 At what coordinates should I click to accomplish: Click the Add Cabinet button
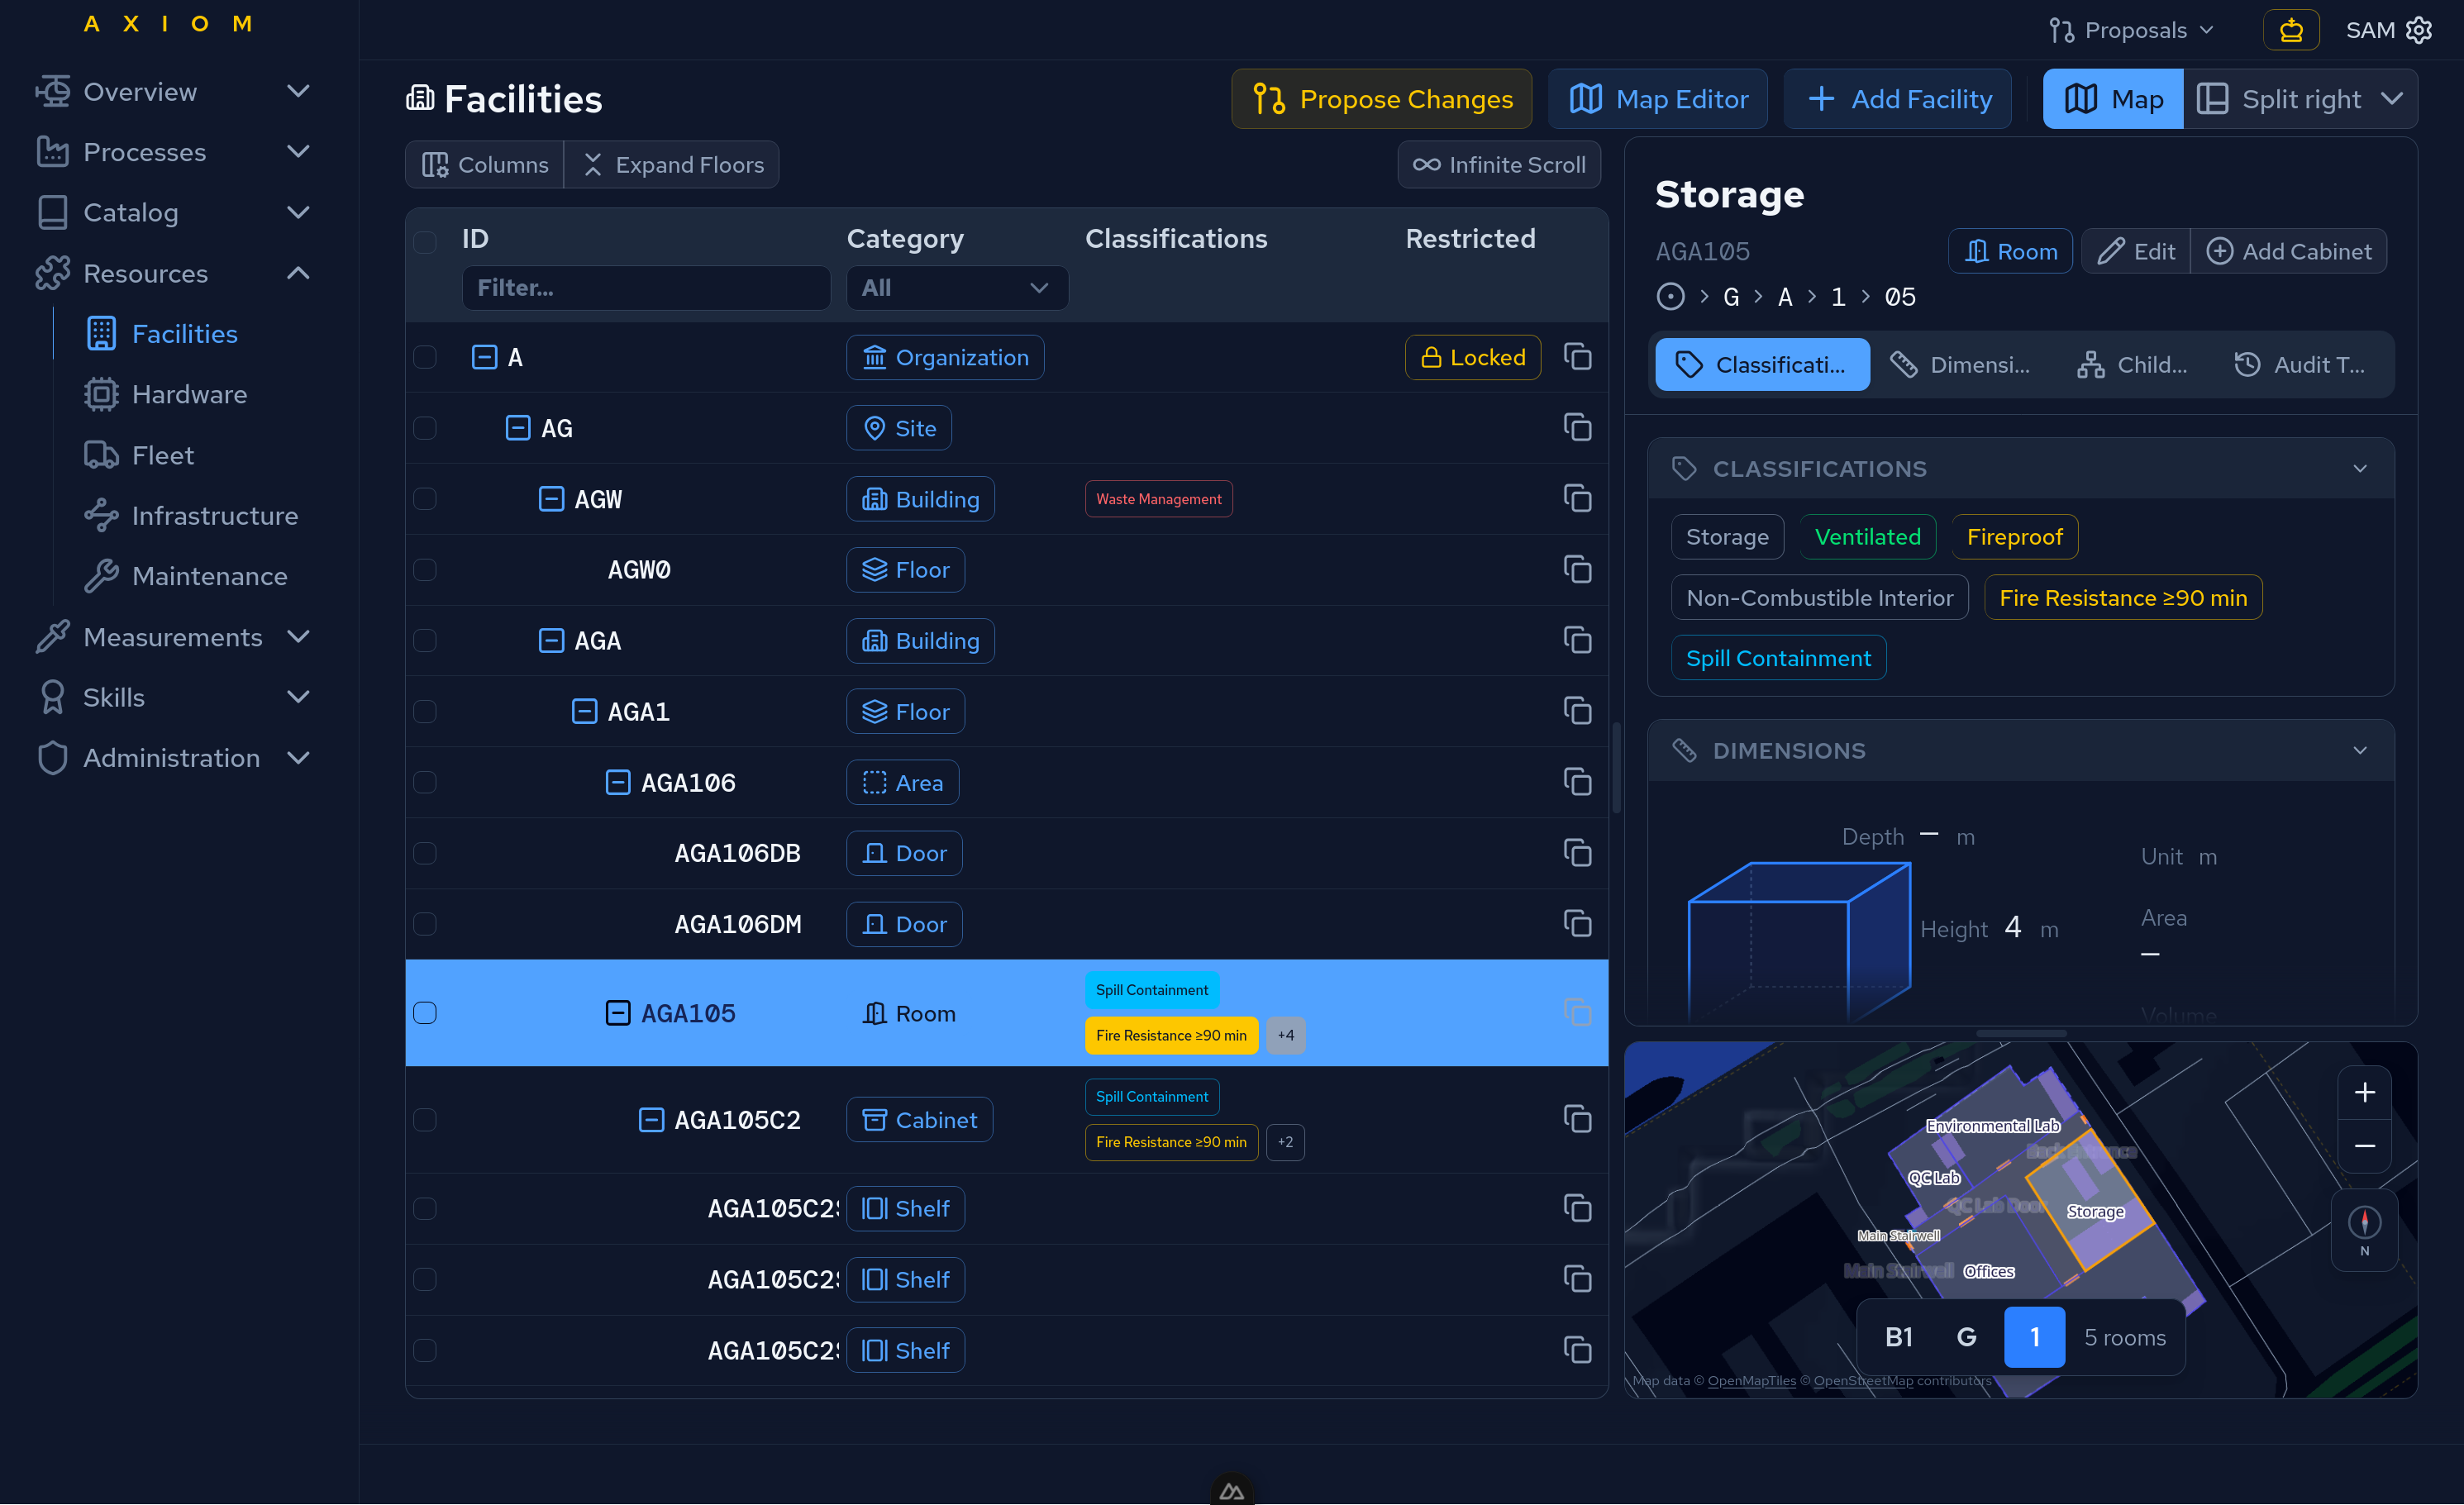[x=2288, y=251]
